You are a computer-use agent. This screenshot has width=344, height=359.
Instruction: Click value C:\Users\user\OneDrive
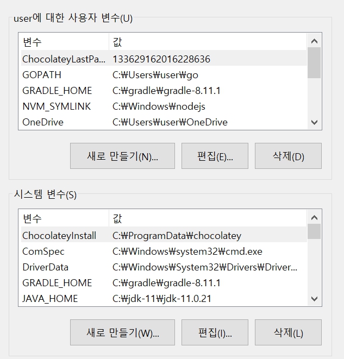pyautogui.click(x=170, y=122)
